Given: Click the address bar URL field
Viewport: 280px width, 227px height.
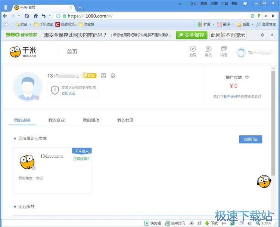Looking at the screenshot, I should coord(149,16).
